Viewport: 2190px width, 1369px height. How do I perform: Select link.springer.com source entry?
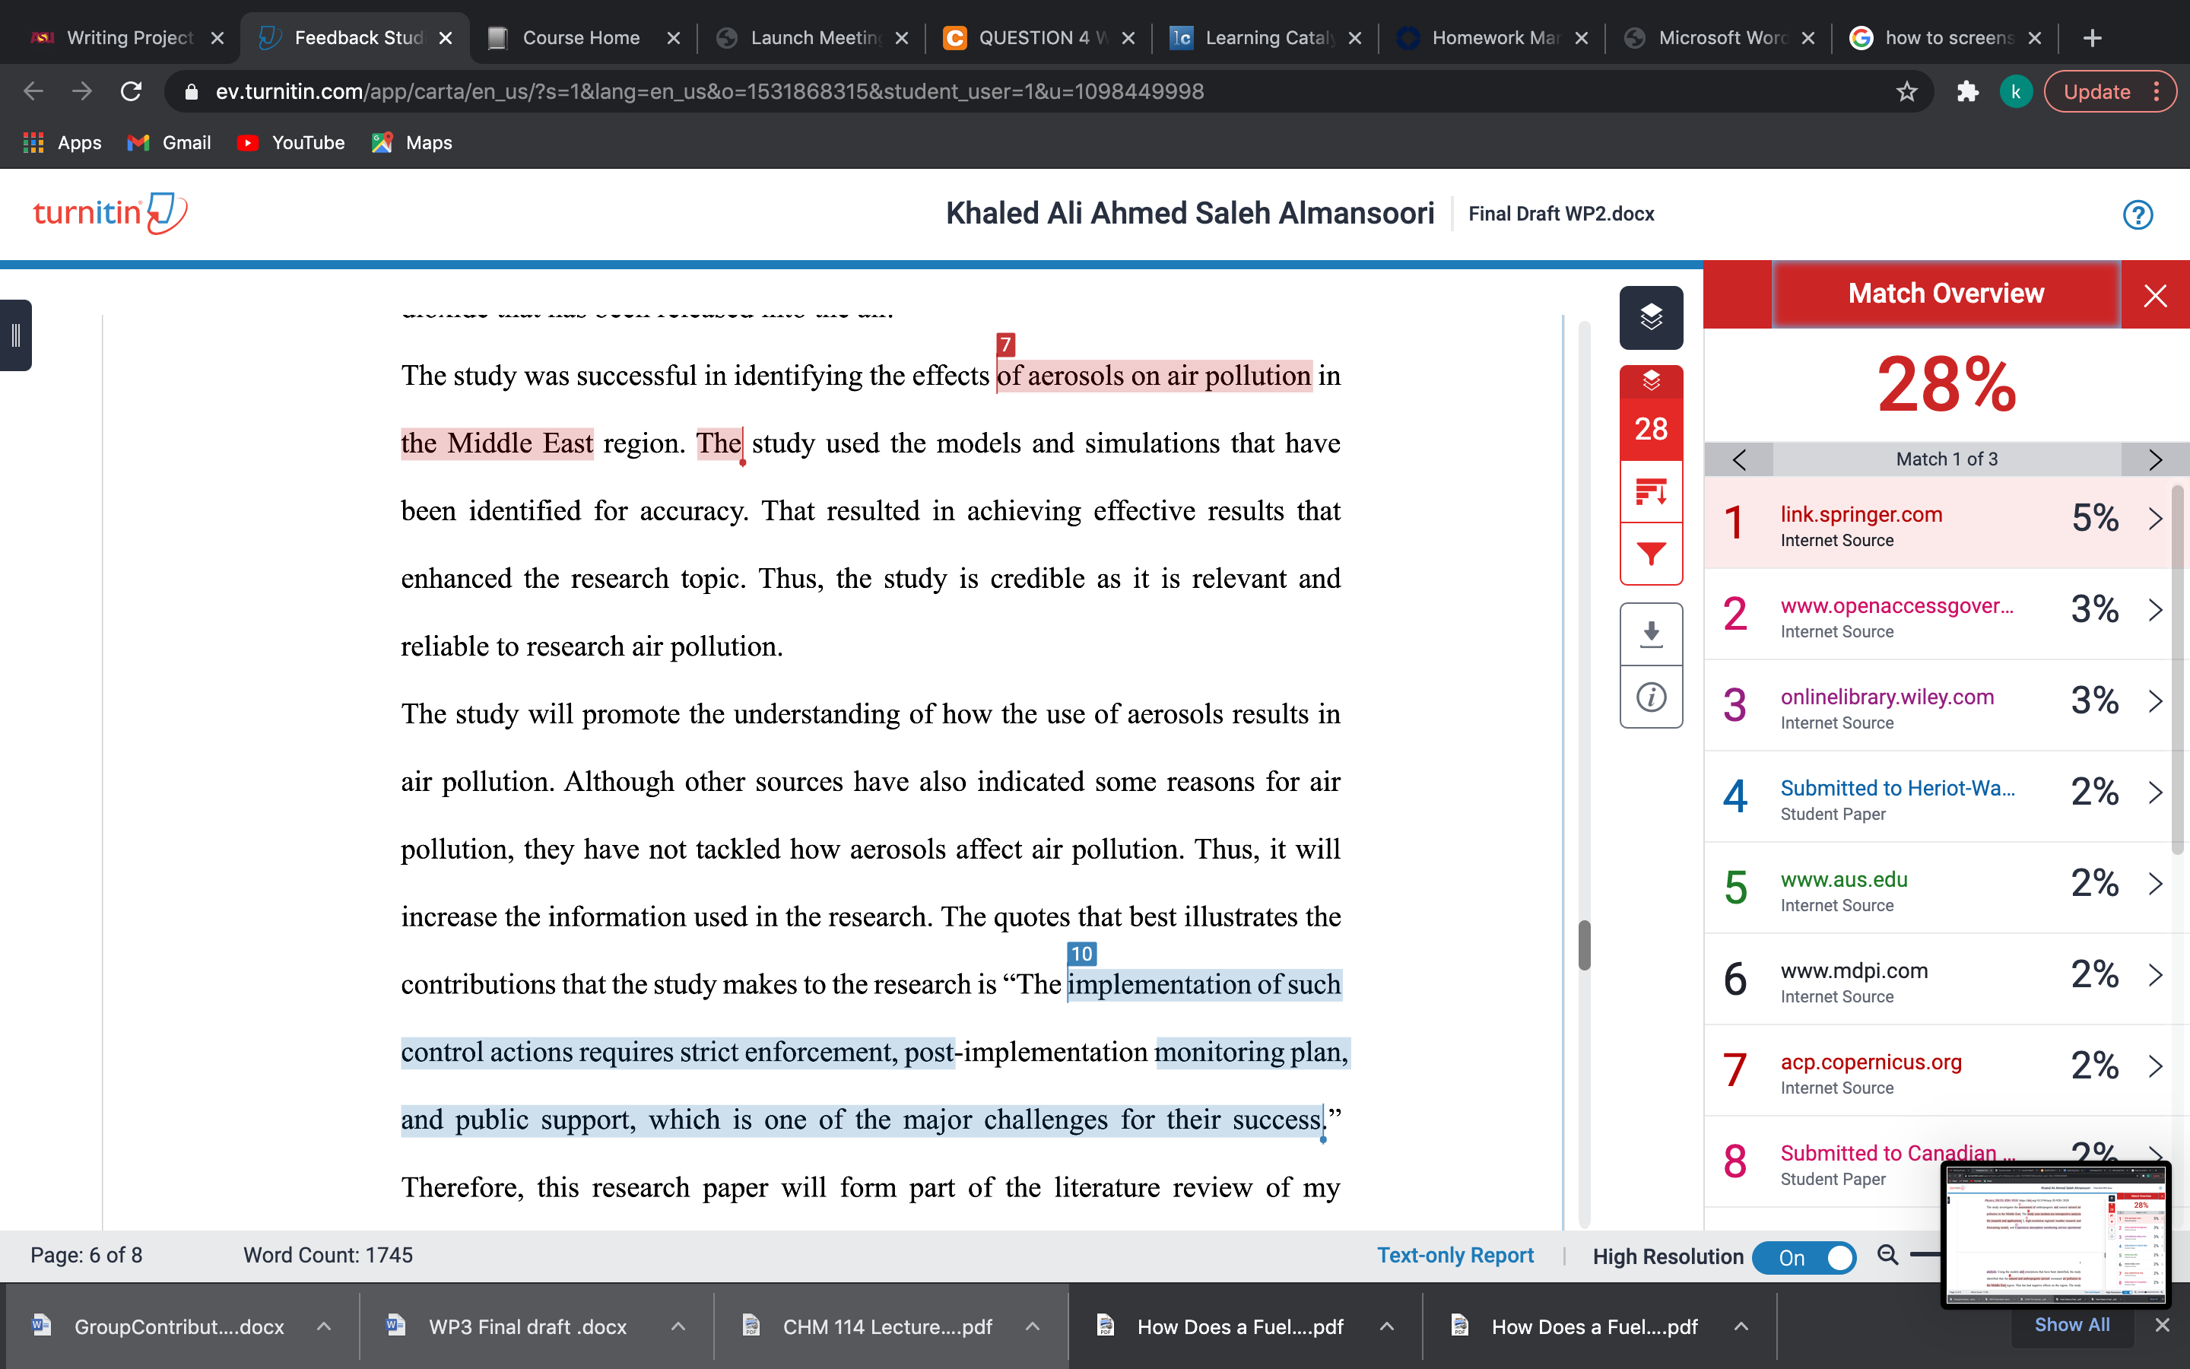coord(1937,523)
